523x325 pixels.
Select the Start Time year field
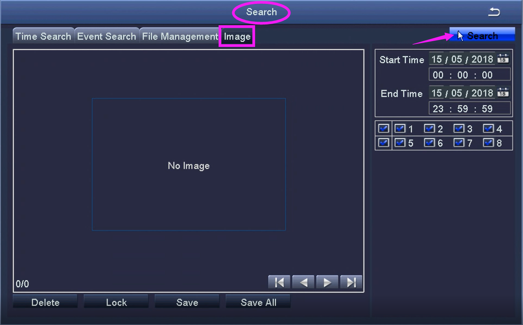click(x=482, y=59)
